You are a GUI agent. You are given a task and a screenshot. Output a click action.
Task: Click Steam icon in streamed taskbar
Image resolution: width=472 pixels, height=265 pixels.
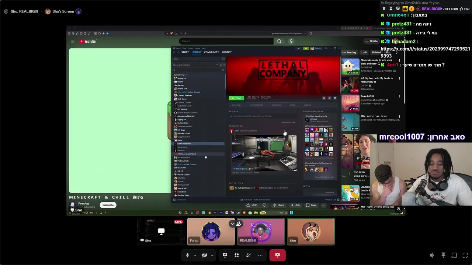(238, 213)
